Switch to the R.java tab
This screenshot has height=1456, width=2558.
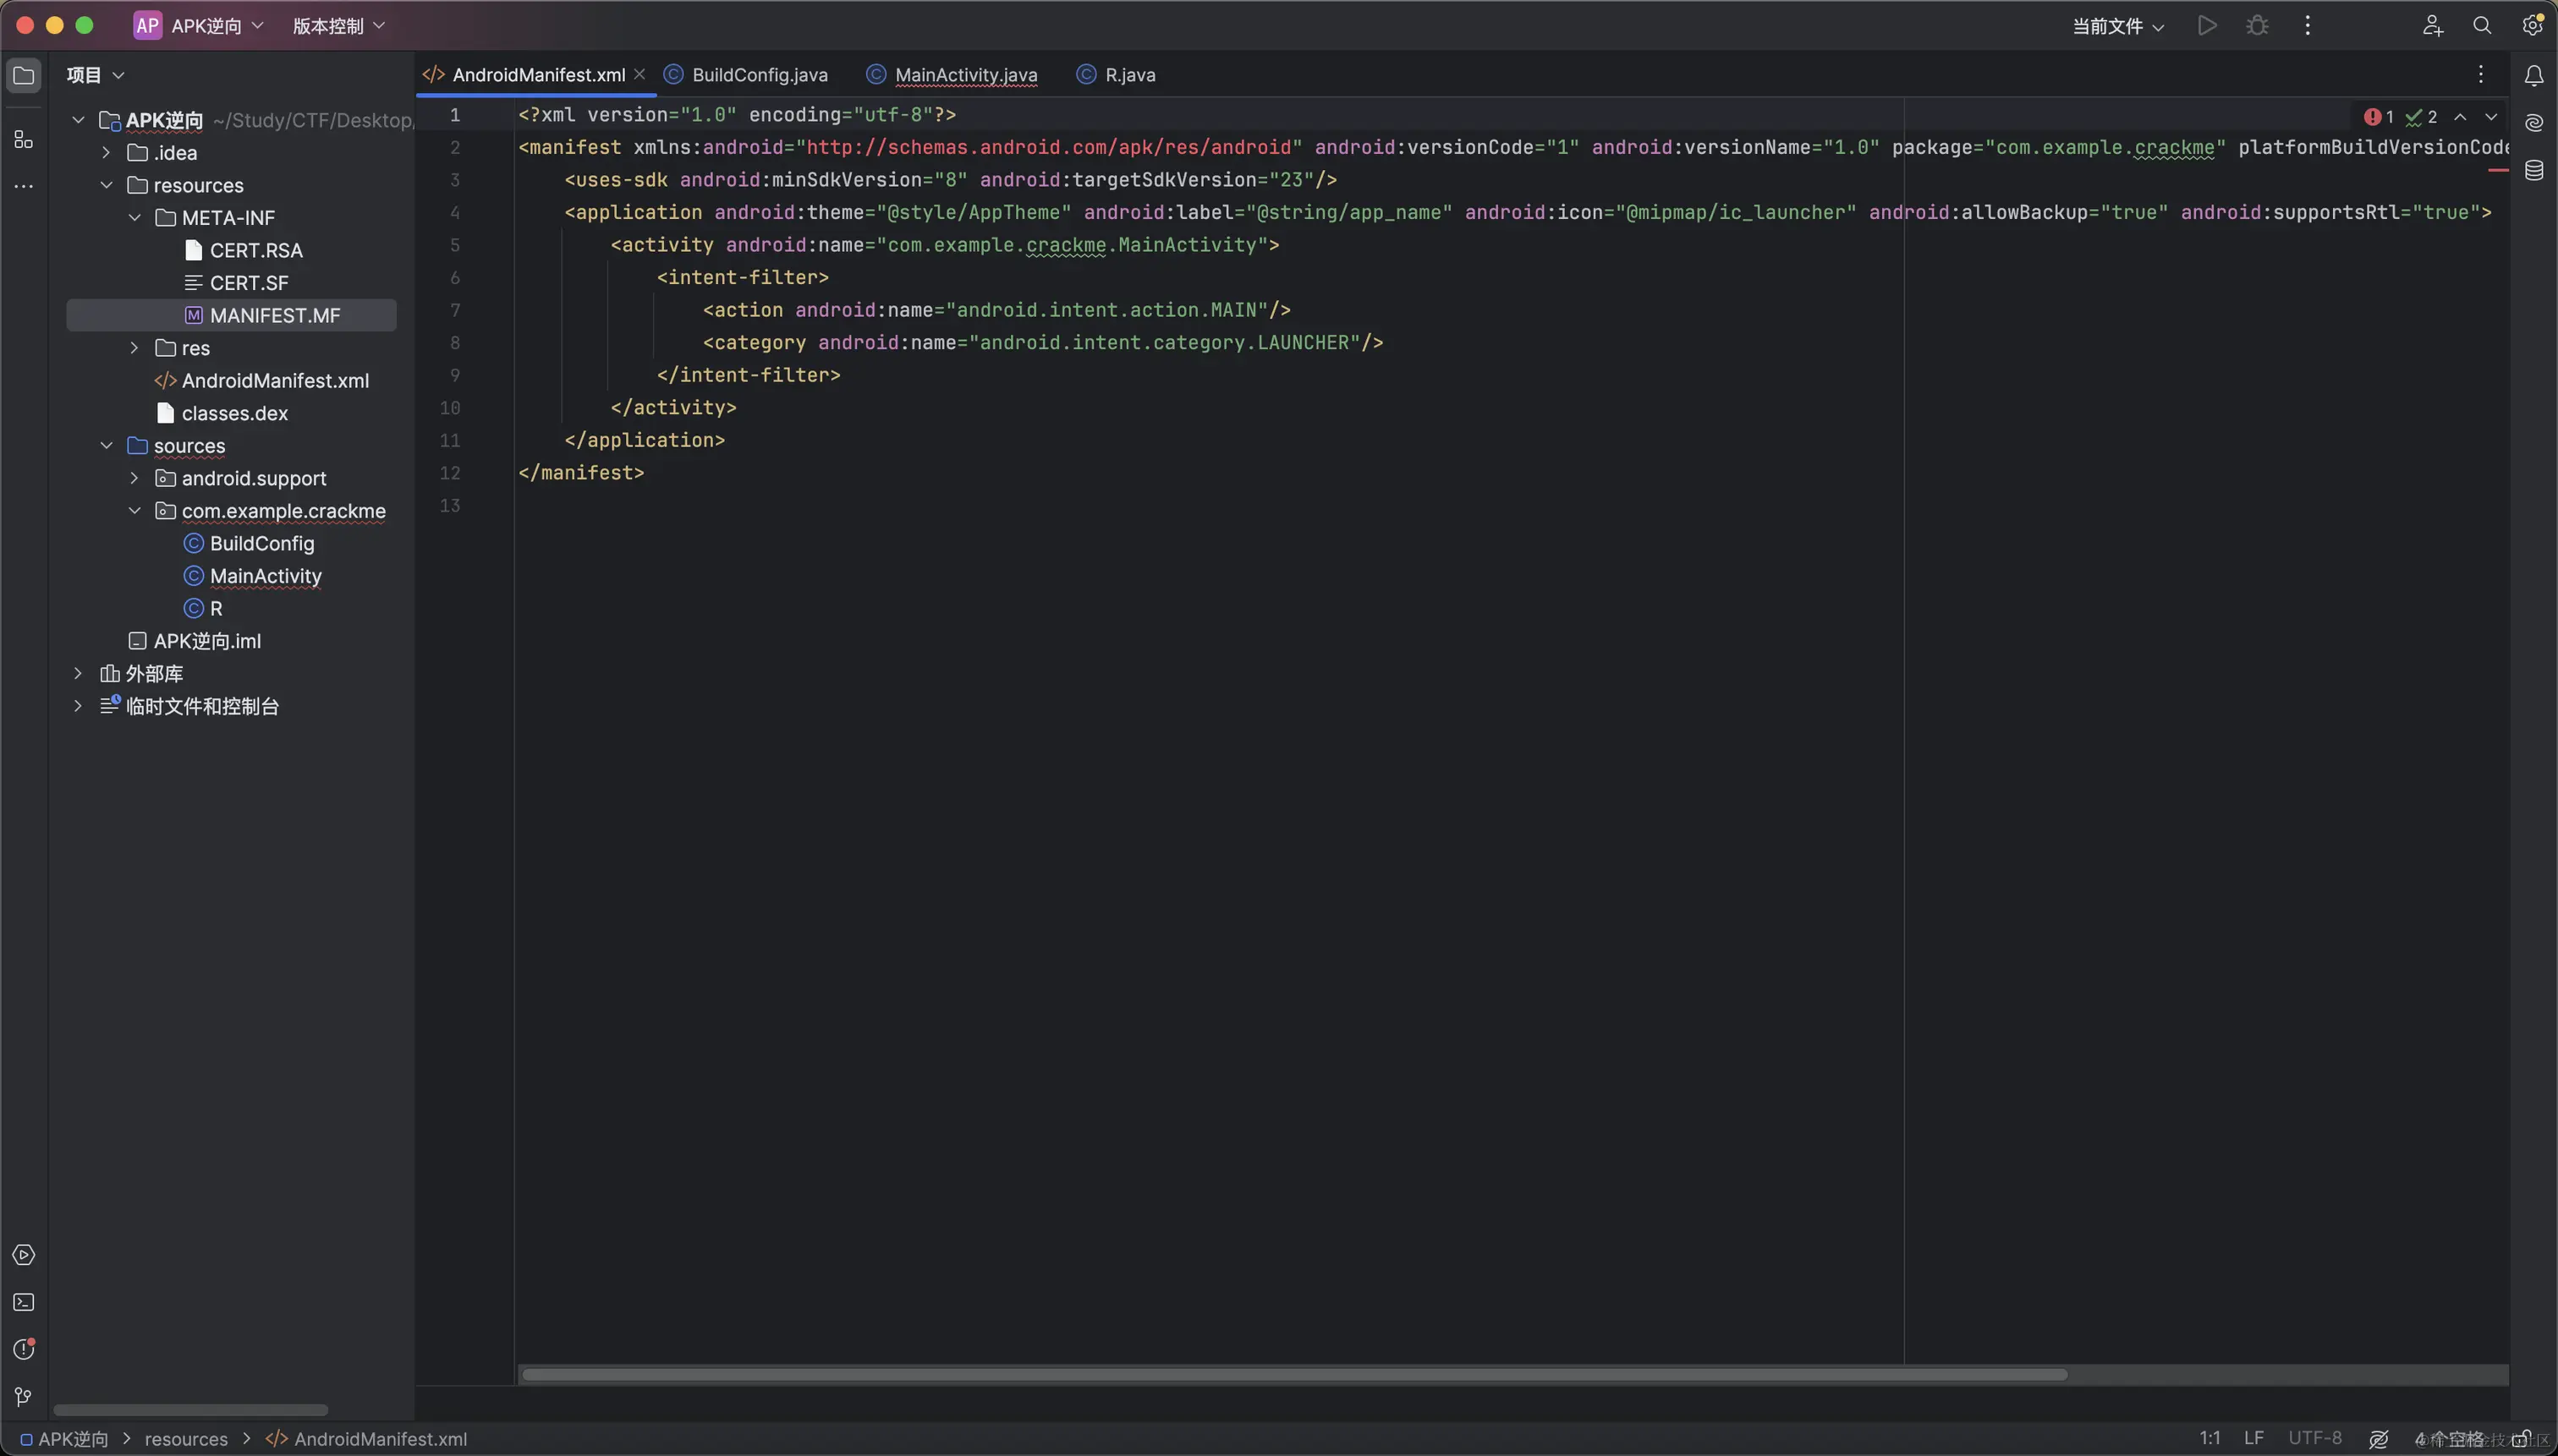coord(1128,75)
